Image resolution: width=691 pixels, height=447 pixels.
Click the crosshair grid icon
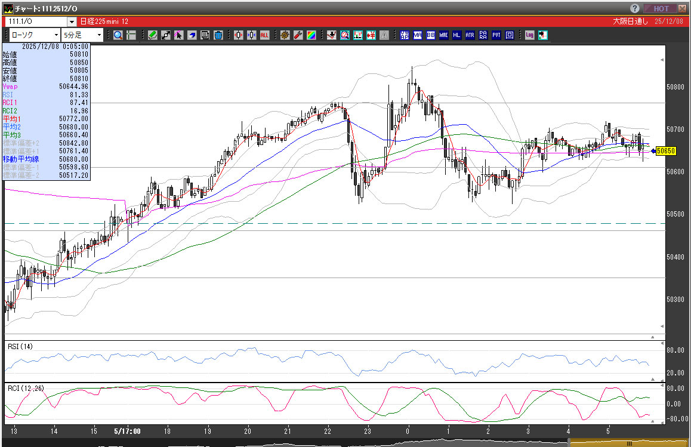point(131,35)
